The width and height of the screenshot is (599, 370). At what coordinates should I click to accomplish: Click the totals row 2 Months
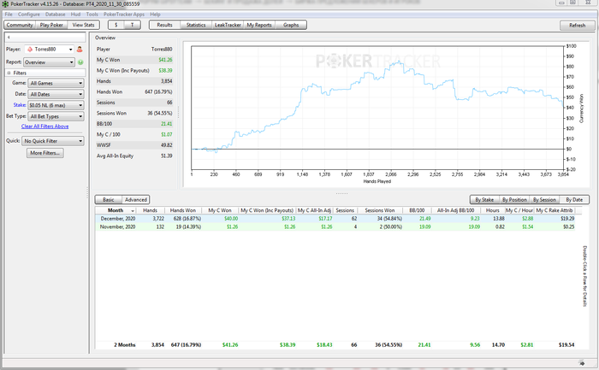pos(335,345)
